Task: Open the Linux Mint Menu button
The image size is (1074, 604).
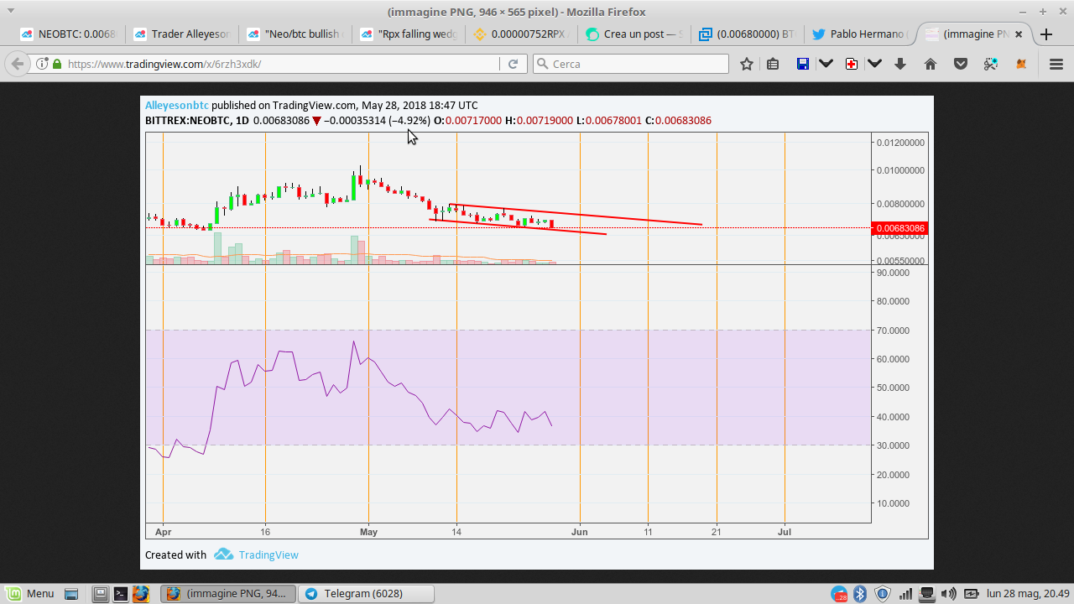Action: (30, 594)
